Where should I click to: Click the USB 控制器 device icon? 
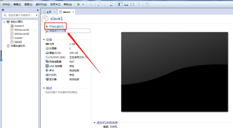click(x=47, y=66)
